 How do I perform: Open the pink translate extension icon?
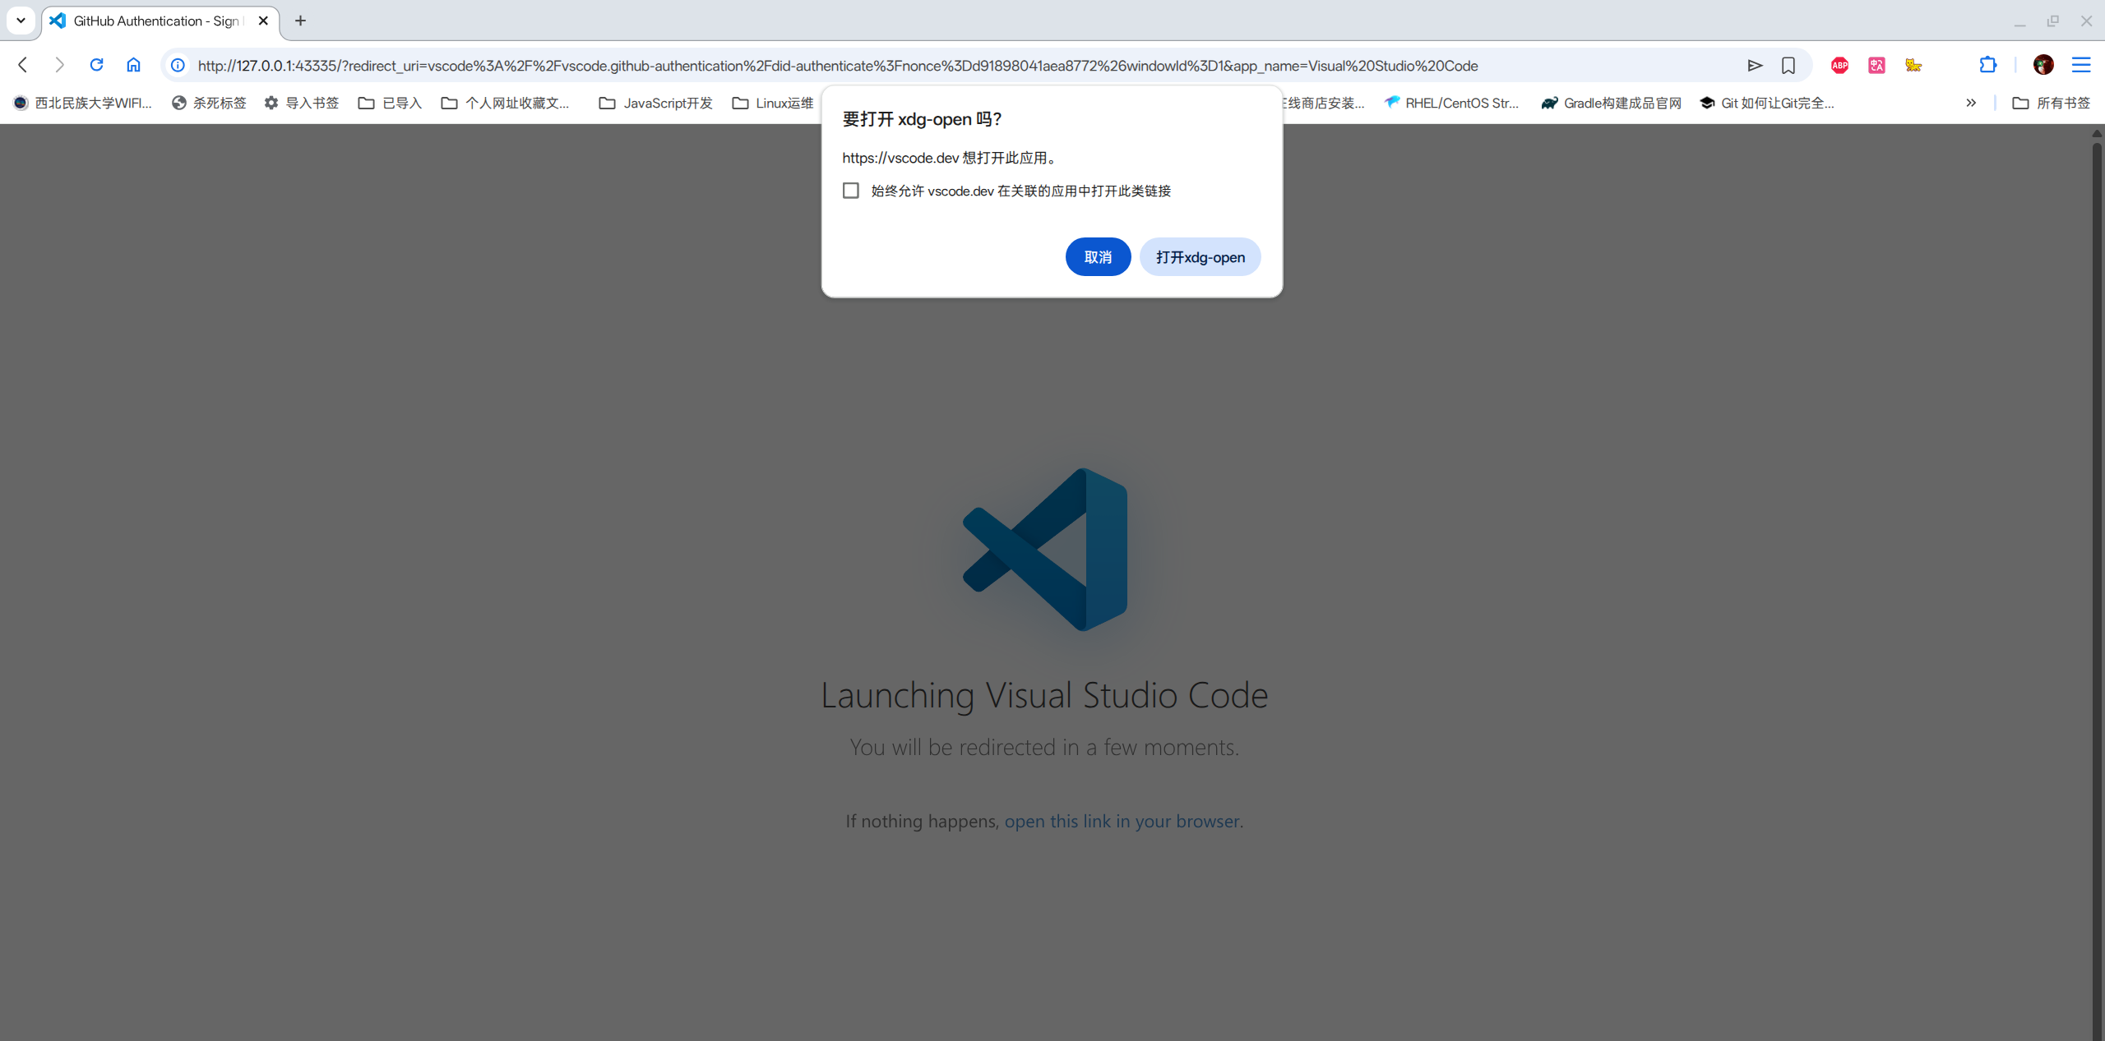(x=1876, y=65)
